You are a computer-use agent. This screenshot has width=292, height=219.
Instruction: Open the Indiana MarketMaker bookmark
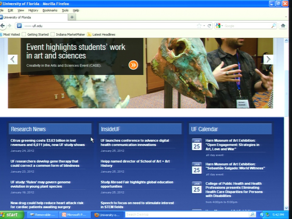click(68, 34)
